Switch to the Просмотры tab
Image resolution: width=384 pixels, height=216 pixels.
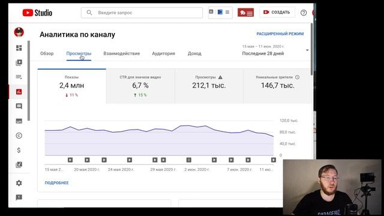79,53
